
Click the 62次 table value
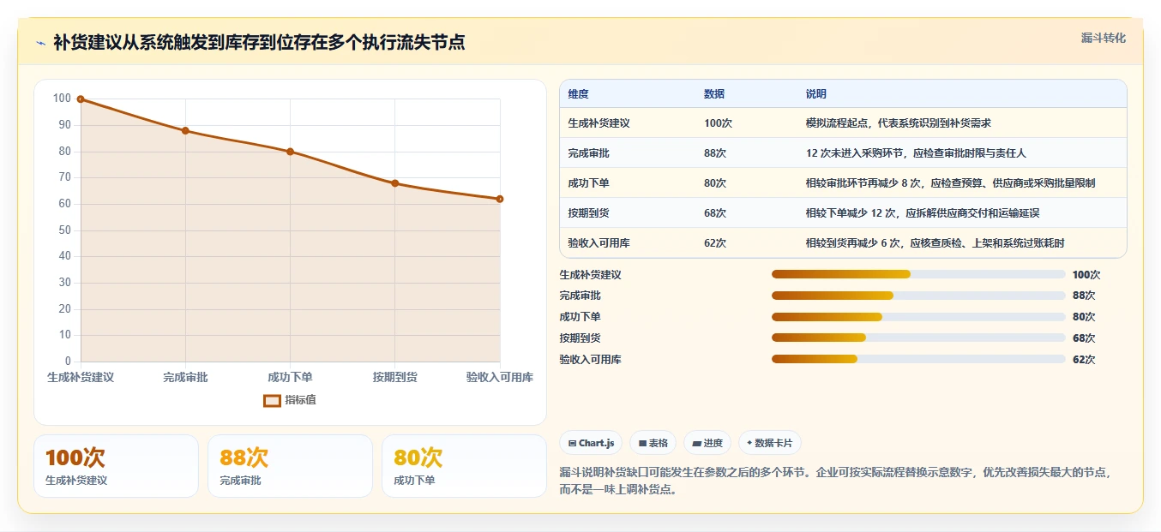pos(715,243)
